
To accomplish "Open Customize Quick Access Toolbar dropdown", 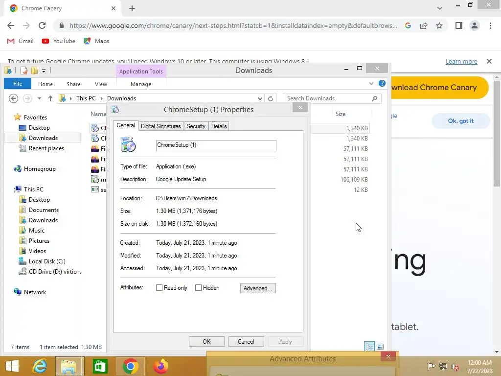I will pos(44,70).
